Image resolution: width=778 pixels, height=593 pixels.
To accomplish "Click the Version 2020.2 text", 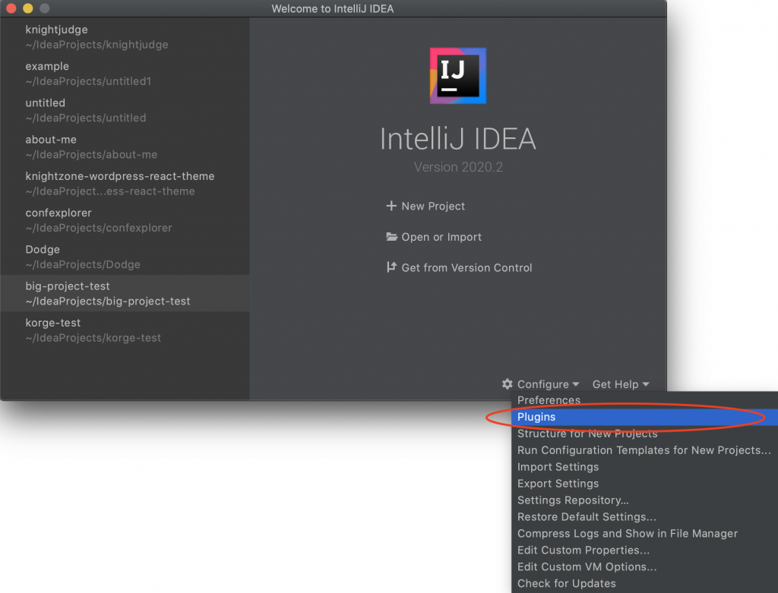I will click(458, 167).
